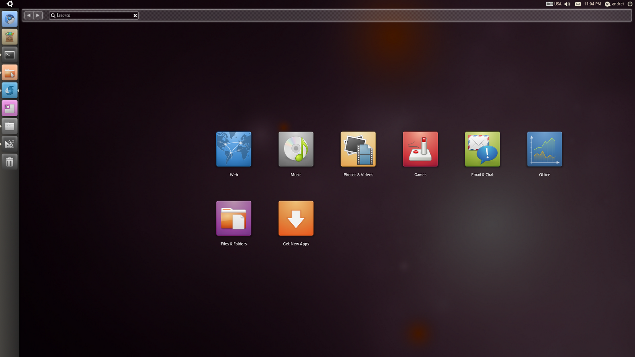The width and height of the screenshot is (635, 357).
Task: Click the Get New Apps tile
Action: (296, 218)
